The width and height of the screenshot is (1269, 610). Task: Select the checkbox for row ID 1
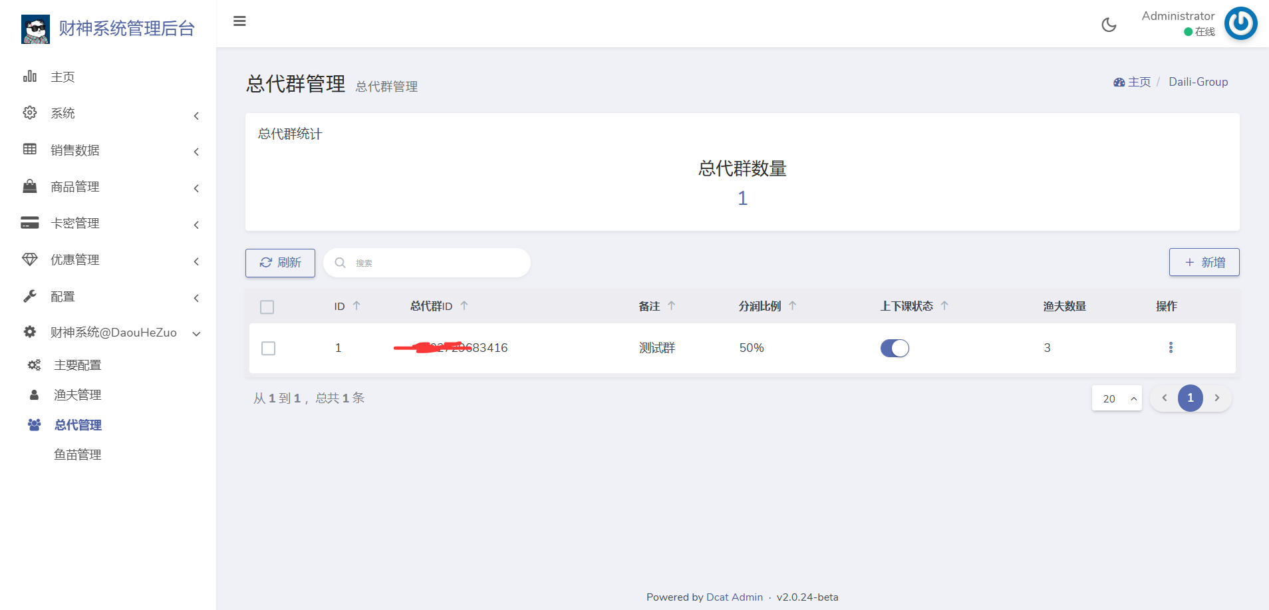pos(268,348)
